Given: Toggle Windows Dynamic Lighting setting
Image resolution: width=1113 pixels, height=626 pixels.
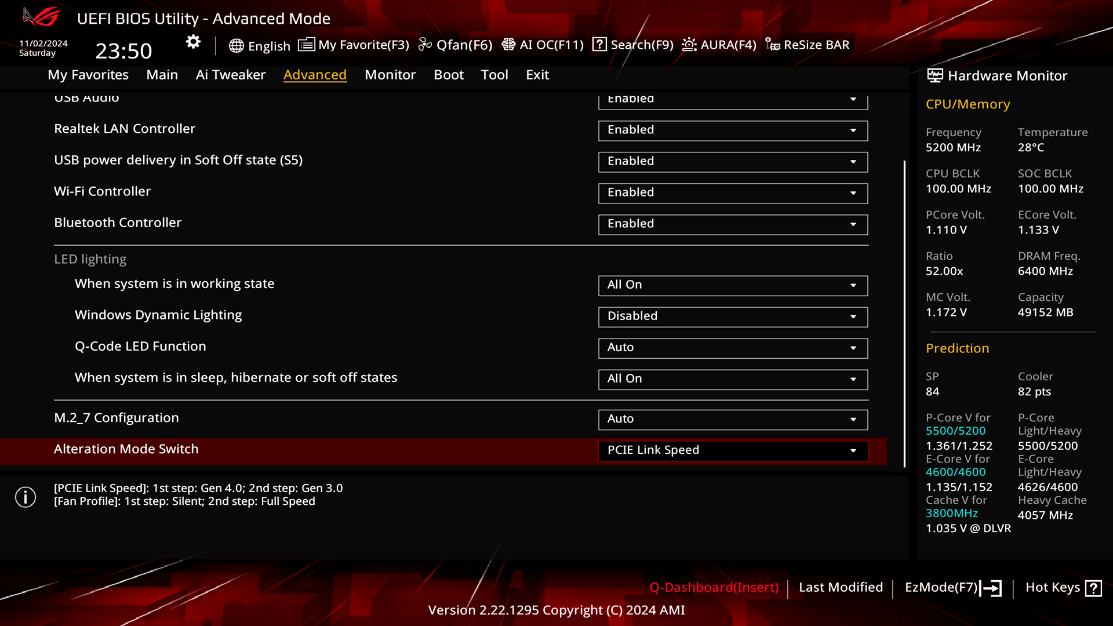Looking at the screenshot, I should tap(732, 316).
